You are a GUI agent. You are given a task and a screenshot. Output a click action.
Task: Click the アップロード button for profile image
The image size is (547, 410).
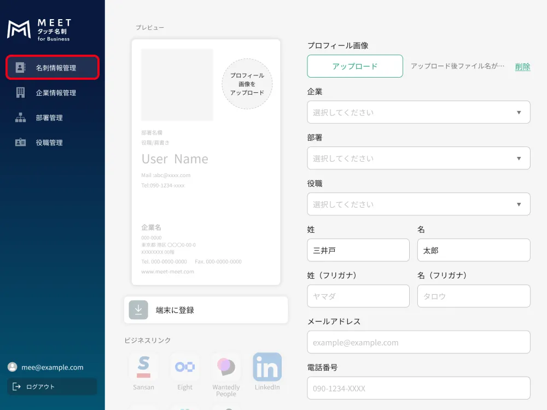pos(354,66)
